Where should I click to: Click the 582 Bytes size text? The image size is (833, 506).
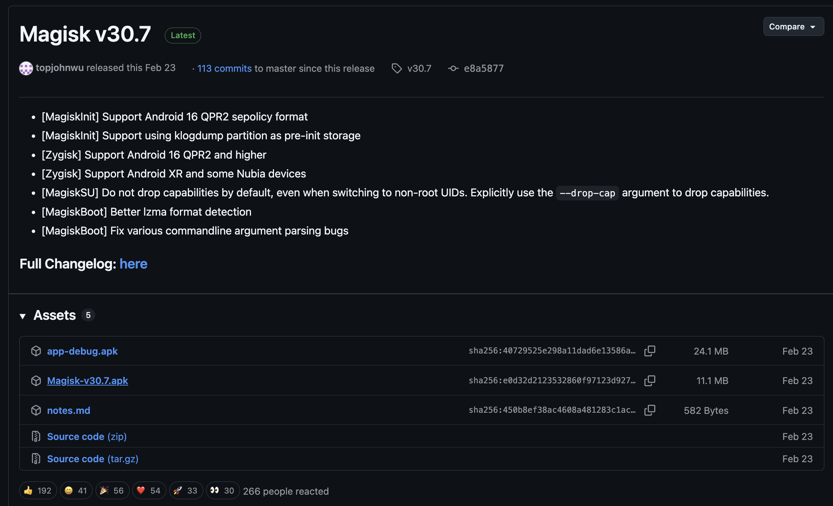point(706,410)
